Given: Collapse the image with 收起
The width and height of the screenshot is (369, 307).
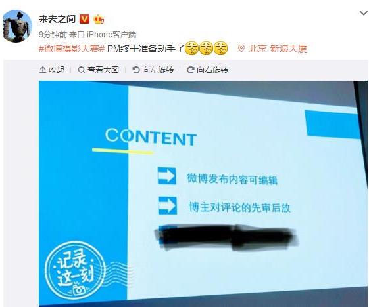Looking at the screenshot, I should coord(52,70).
